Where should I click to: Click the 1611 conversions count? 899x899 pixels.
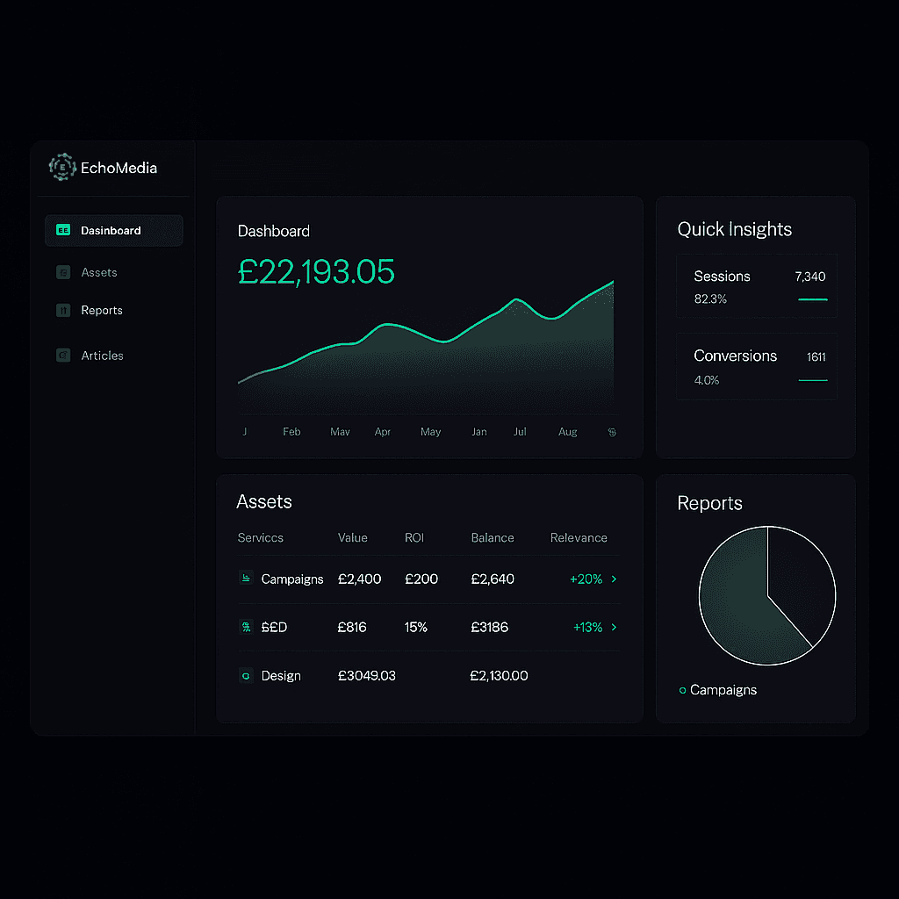coord(816,357)
